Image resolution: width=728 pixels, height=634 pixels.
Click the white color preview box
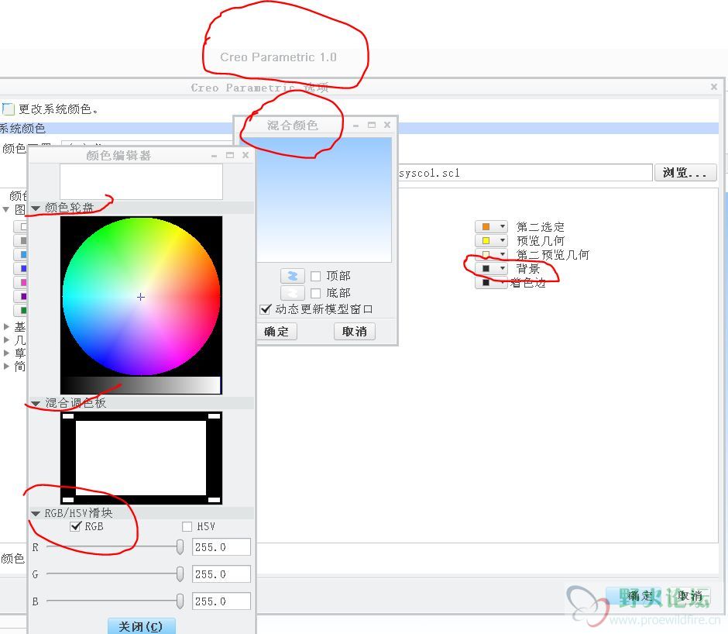[x=141, y=181]
